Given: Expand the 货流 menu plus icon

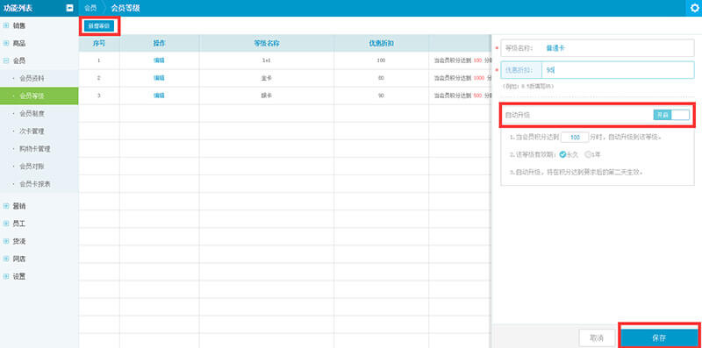Looking at the screenshot, I should pos(6,241).
